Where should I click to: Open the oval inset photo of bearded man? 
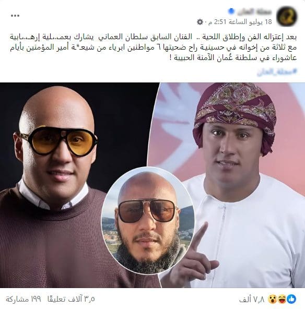point(148,220)
